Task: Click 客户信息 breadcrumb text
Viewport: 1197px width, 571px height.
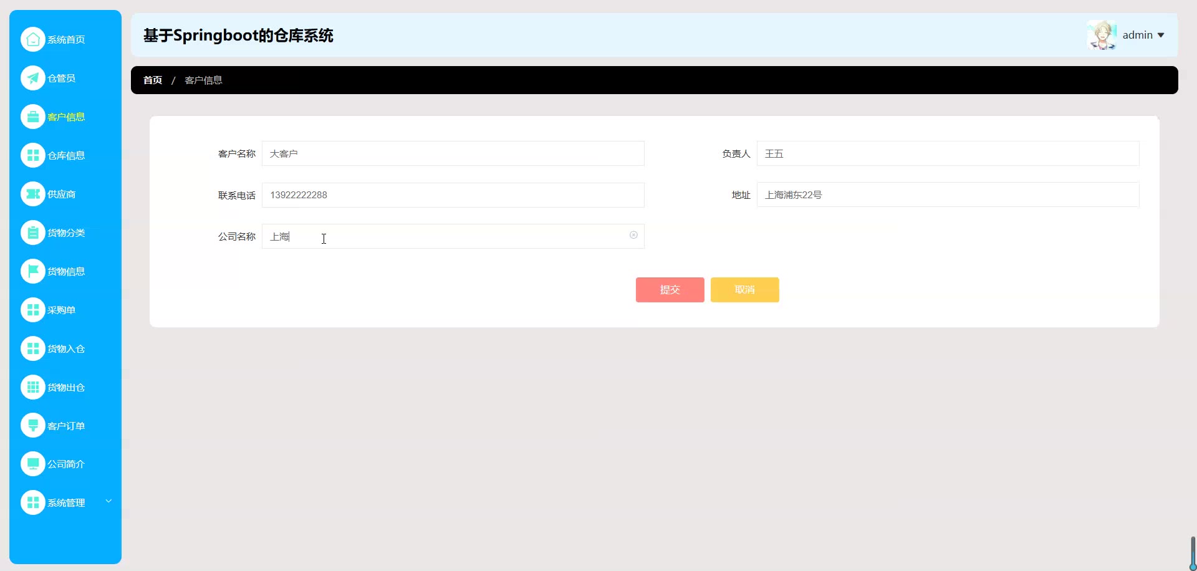Action: pyautogui.click(x=204, y=80)
